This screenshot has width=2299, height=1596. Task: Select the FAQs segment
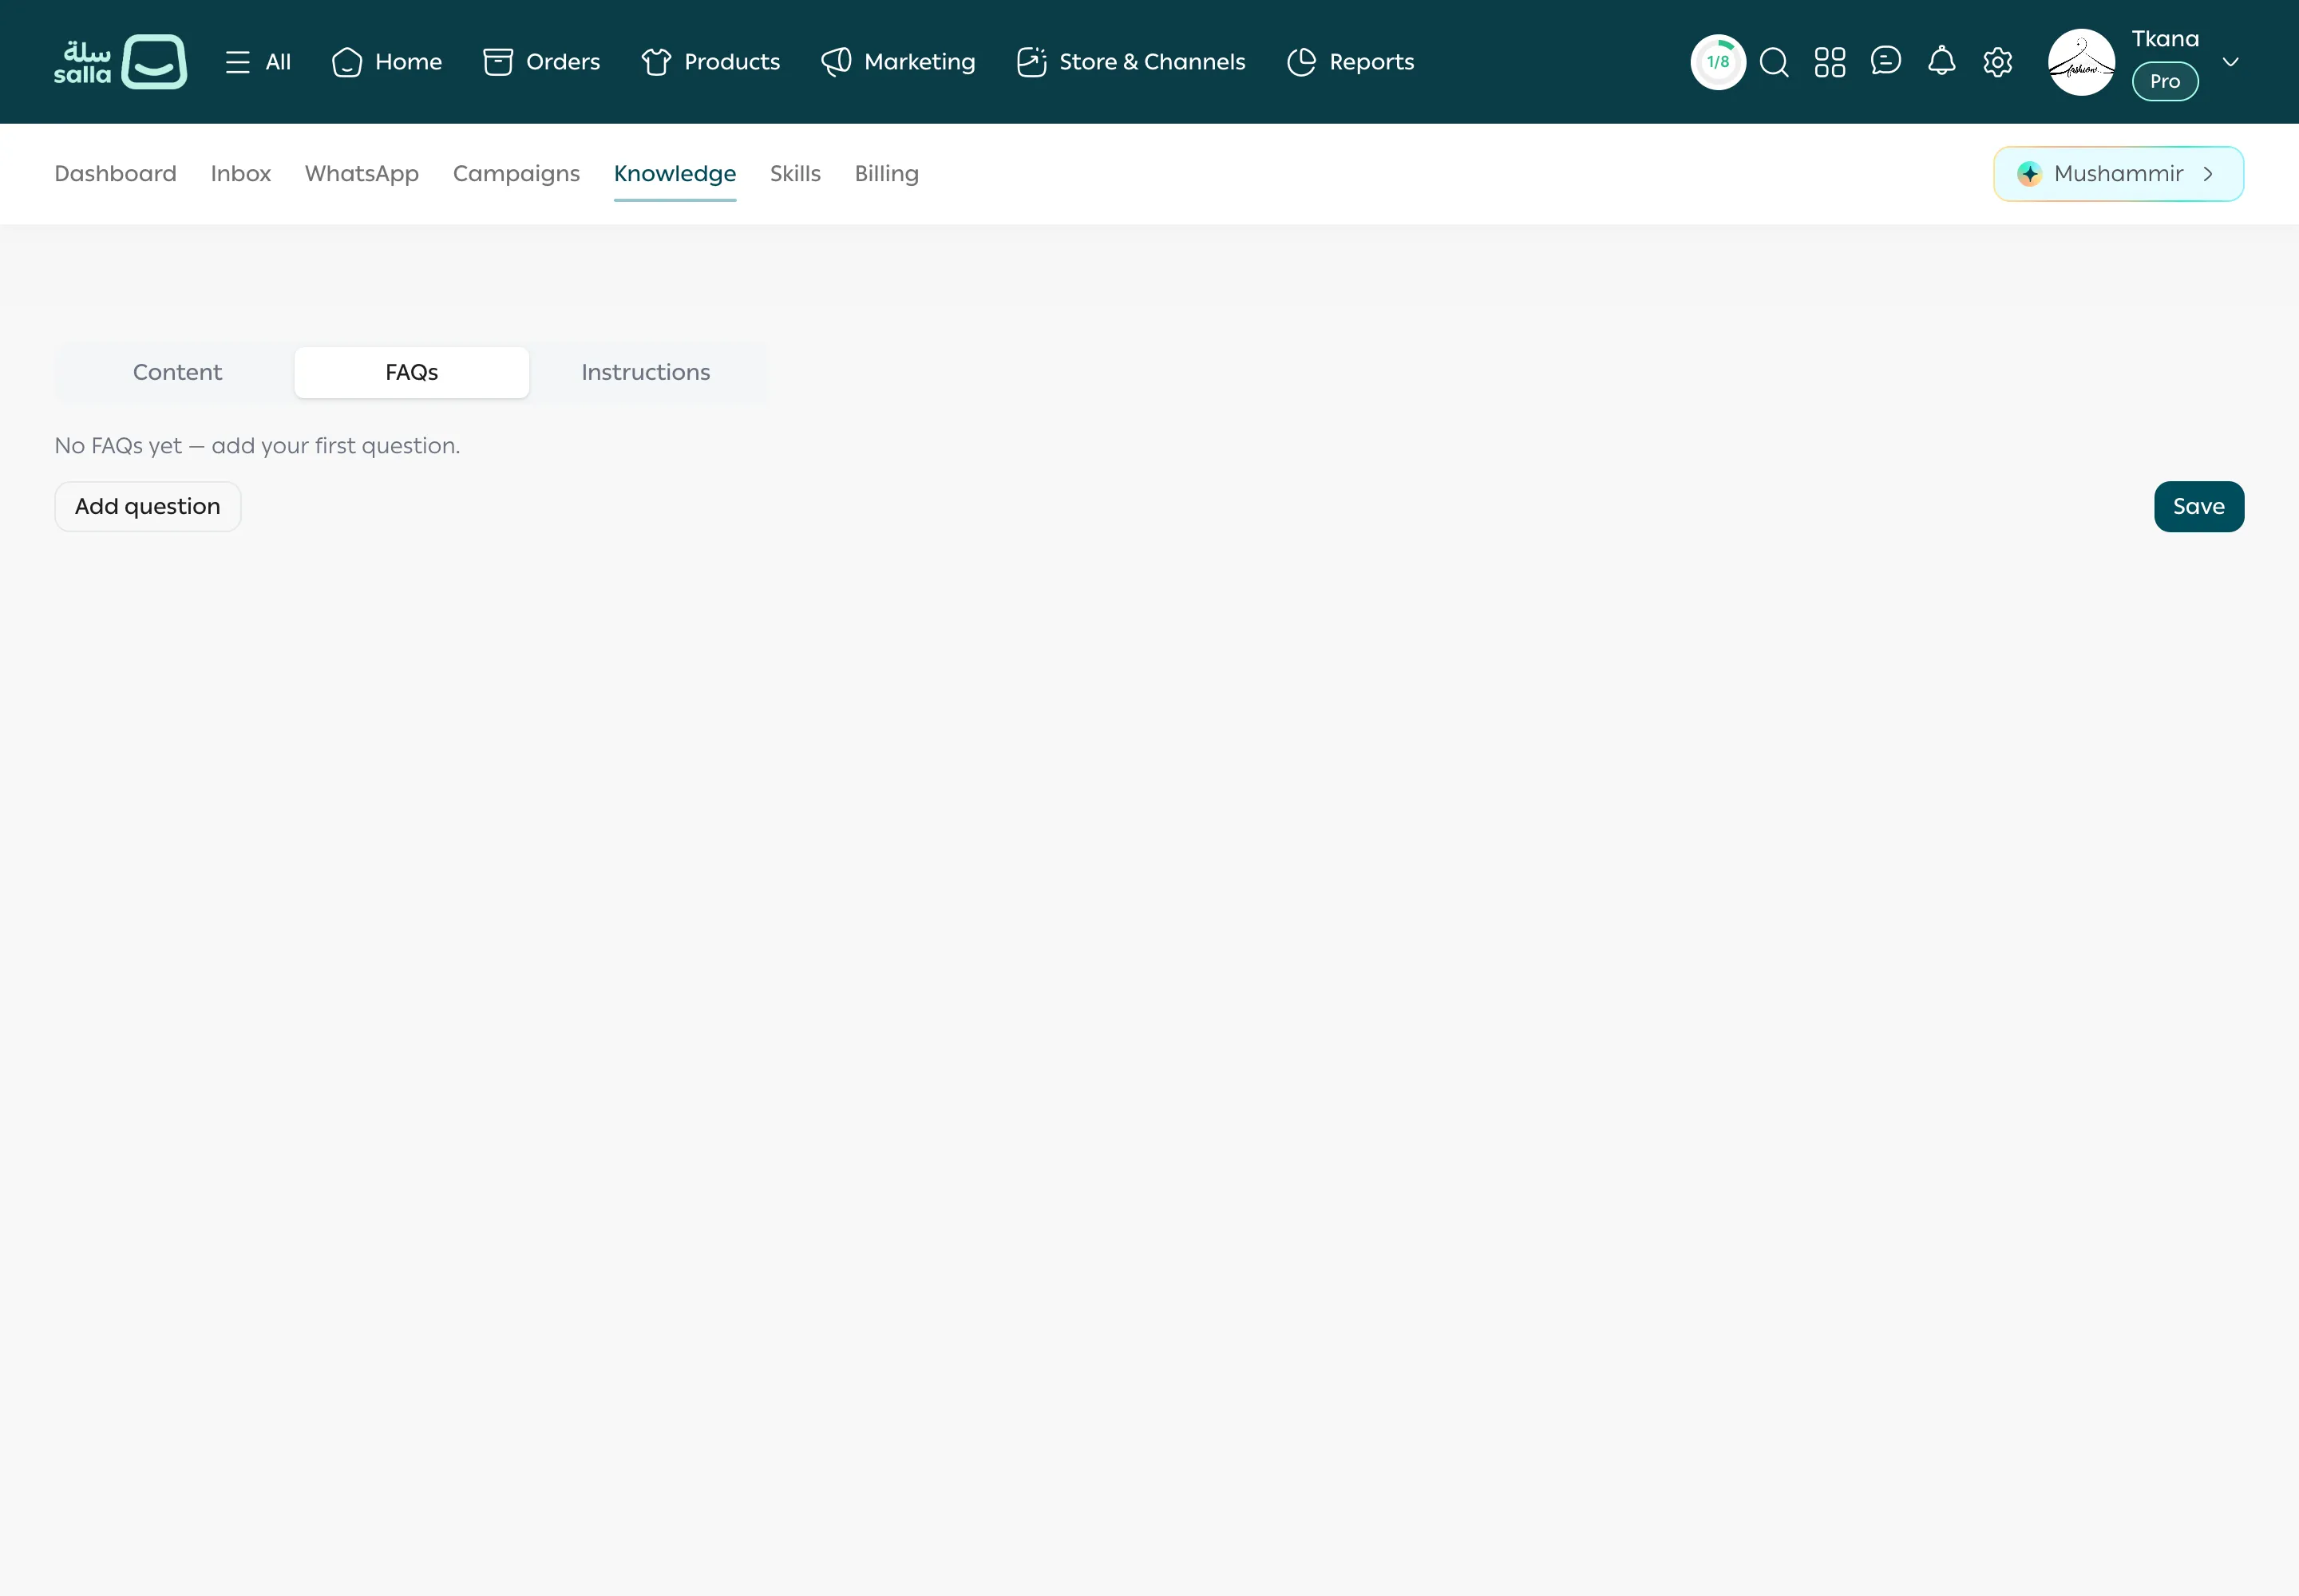[411, 372]
